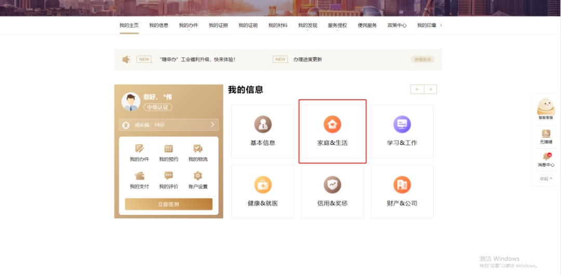
Task: Expand the 我的办件 nav dropdown
Action: click(189, 25)
